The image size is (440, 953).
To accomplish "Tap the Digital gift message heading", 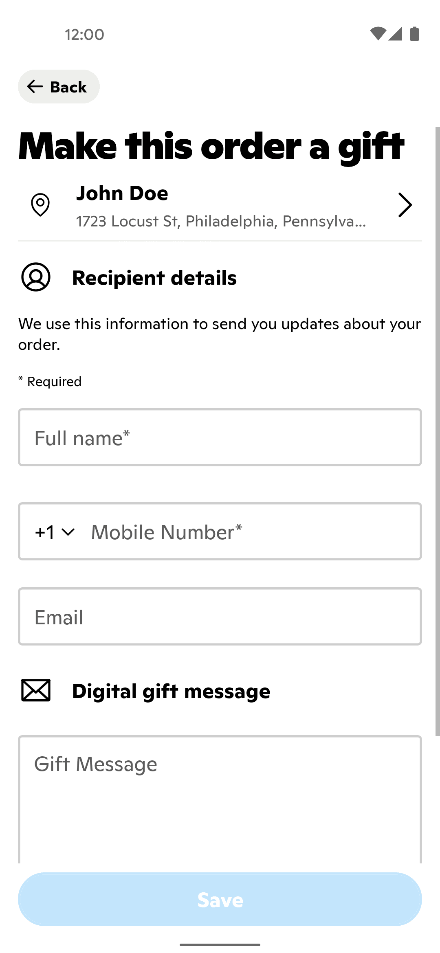I will pos(171,691).
